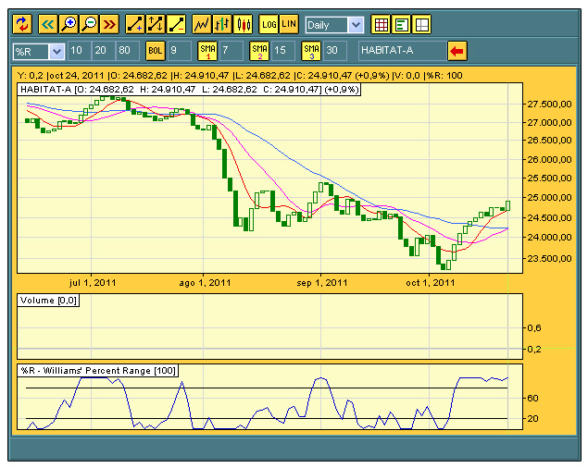Image resolution: width=588 pixels, height=468 pixels.
Task: Toggle the LIN scale button
Action: click(x=289, y=25)
